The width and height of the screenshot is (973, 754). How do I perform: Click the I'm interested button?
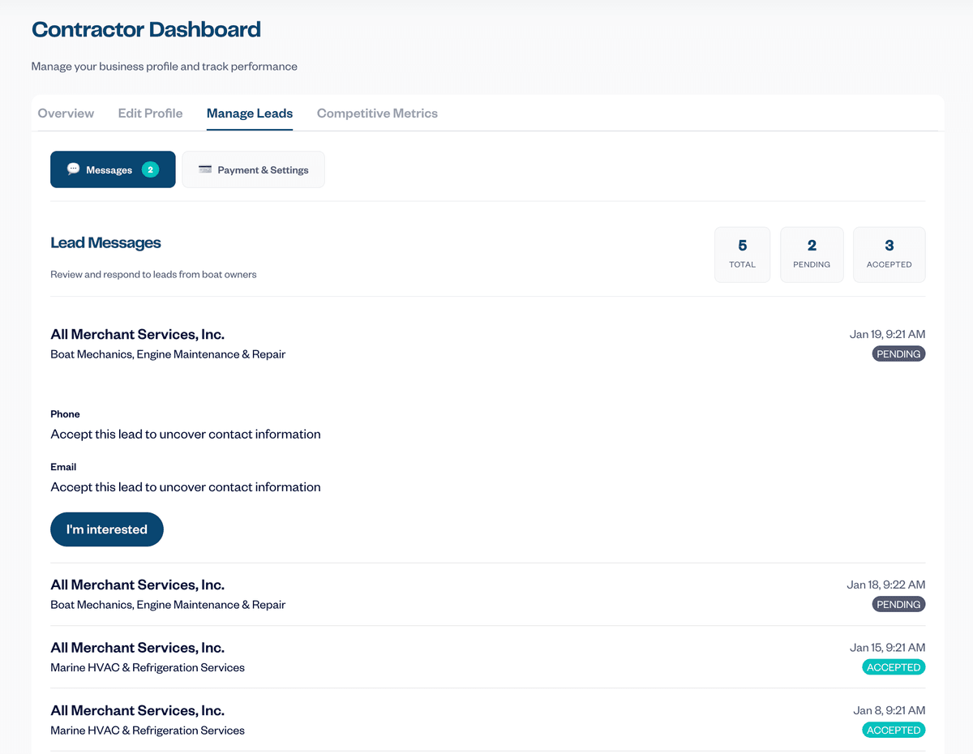106,529
